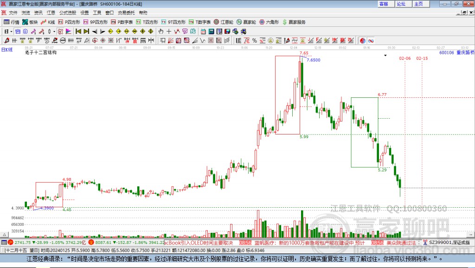Open the 公式选股 menu
Viewport: 475px width, 268px height.
68,13
